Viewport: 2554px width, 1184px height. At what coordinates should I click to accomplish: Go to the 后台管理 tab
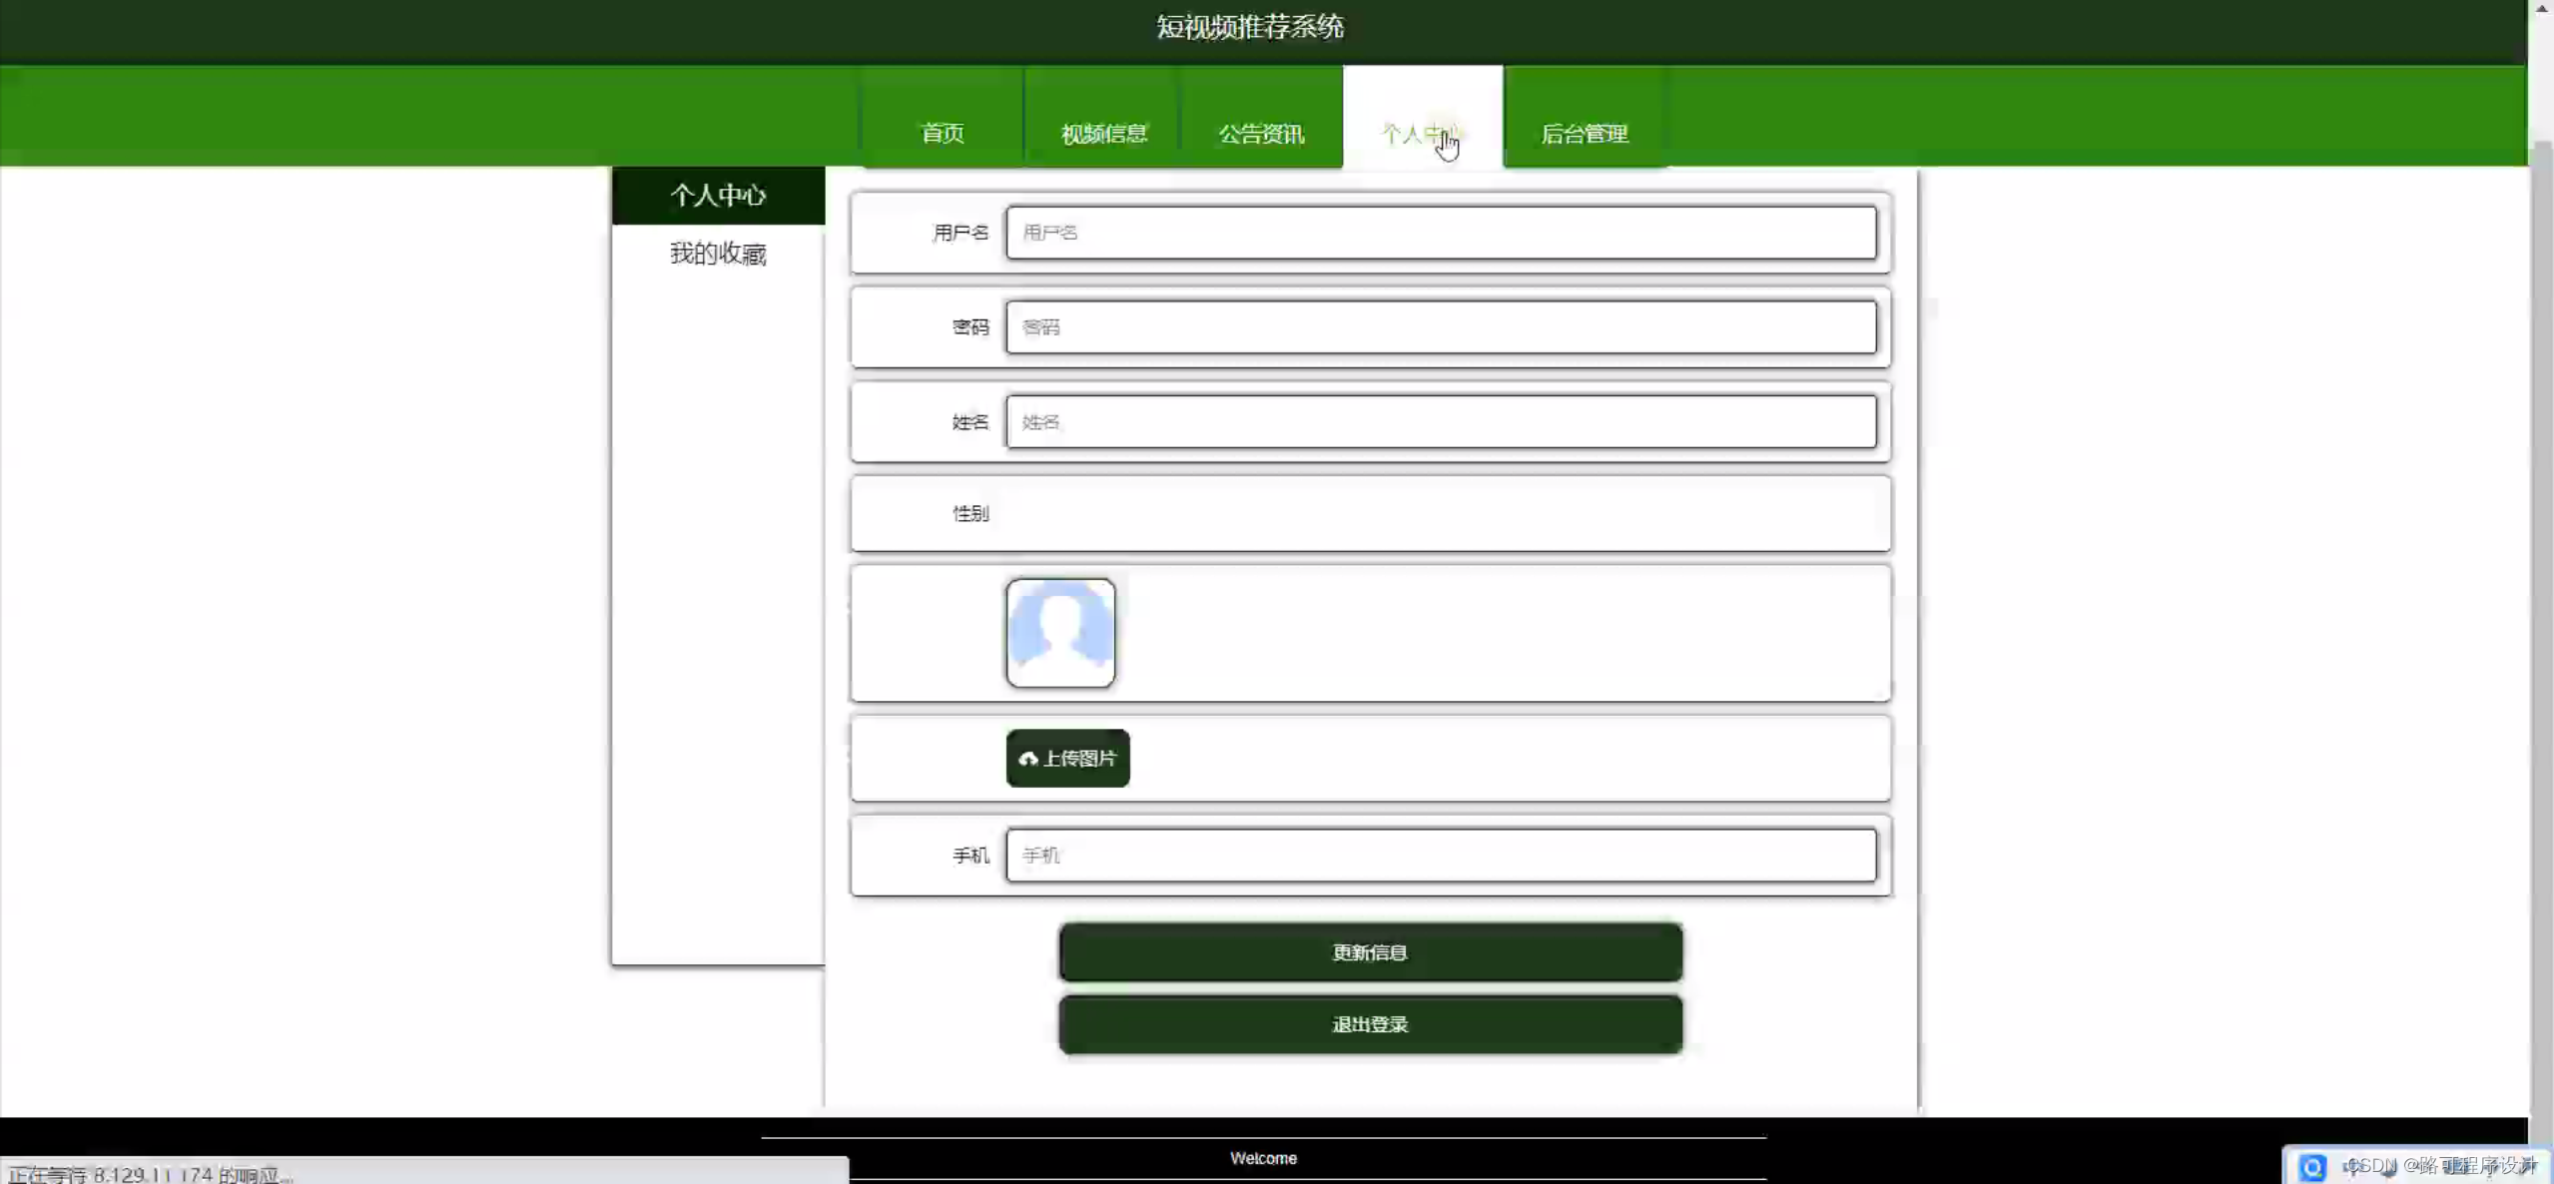click(x=1584, y=133)
